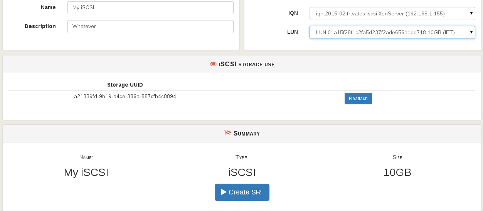This screenshot has width=483, height=211.
Task: Click the Create SR button
Action: click(x=242, y=192)
